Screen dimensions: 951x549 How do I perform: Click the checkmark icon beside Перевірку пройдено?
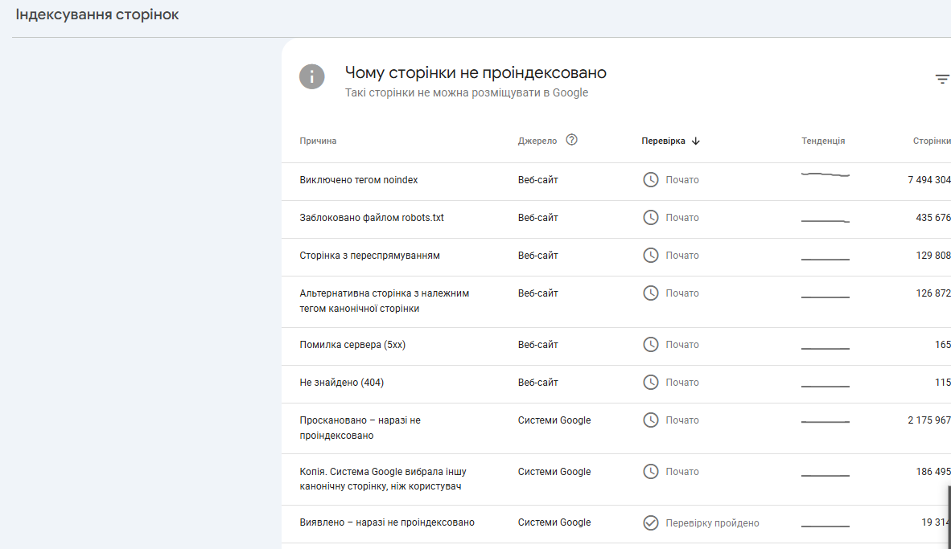[x=651, y=523]
